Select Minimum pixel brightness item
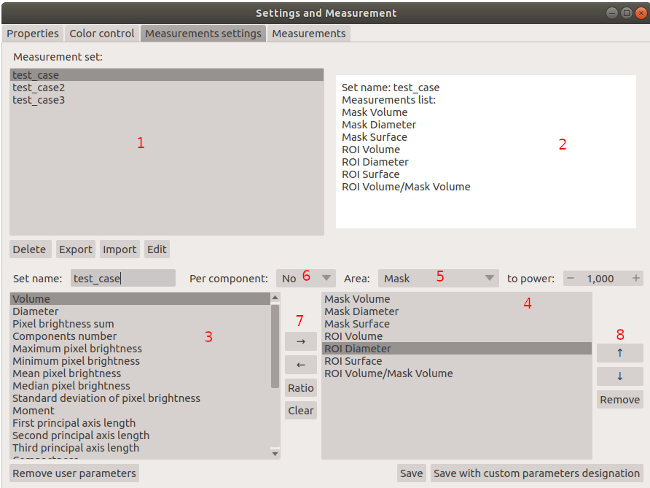 pos(140,361)
